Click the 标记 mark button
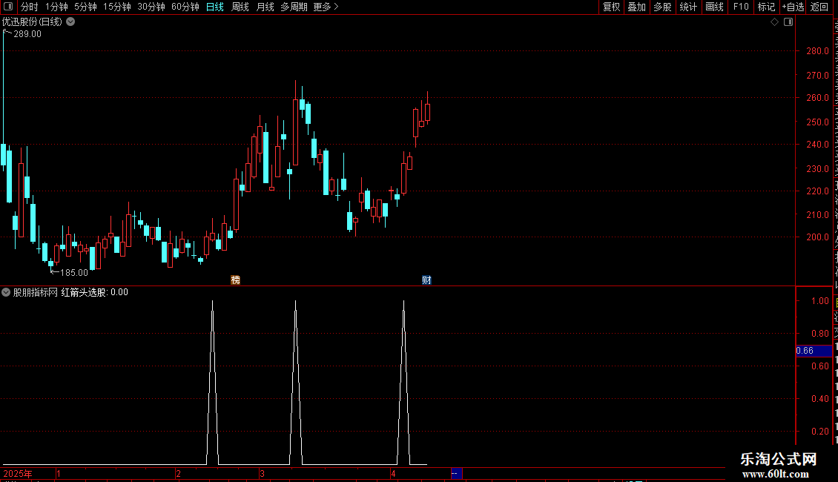The image size is (838, 482). [x=766, y=7]
